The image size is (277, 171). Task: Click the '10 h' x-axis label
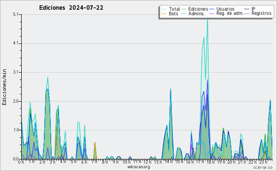[126, 162]
